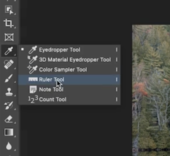Select the Brush tool
This screenshot has width=170, height=156.
pos(9,78)
